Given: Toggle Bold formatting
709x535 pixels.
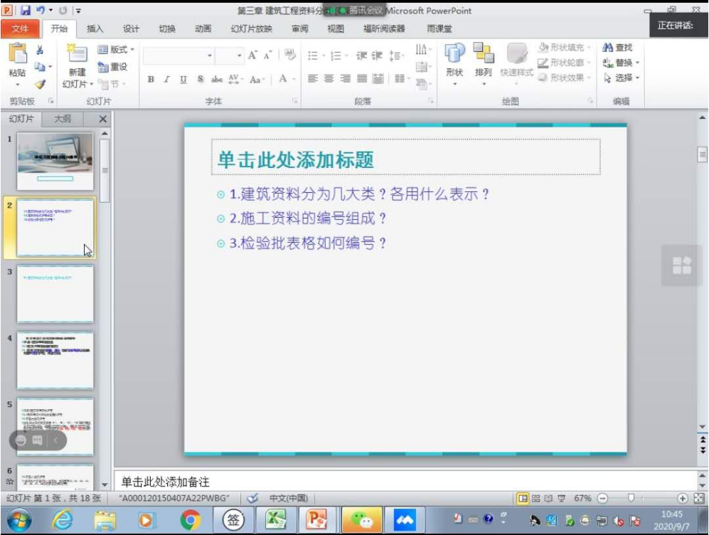Looking at the screenshot, I should pos(151,80).
